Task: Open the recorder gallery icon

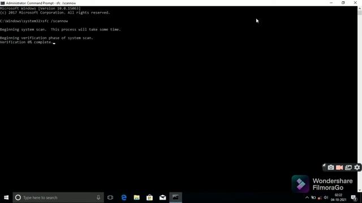Action: pos(348,167)
